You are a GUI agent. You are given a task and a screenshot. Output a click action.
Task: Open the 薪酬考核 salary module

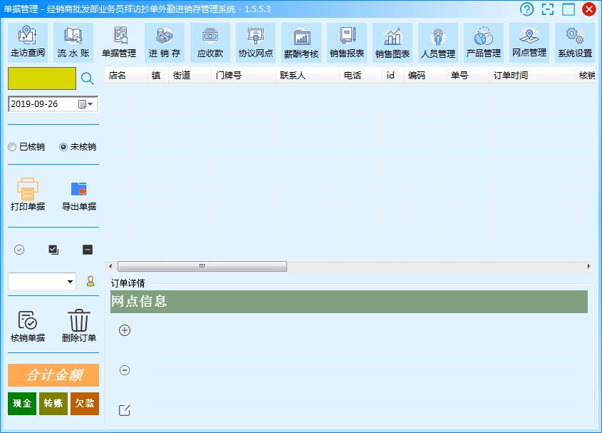click(301, 42)
